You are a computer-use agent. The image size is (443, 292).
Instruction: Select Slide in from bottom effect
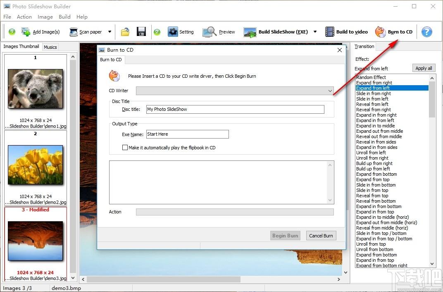point(376,184)
